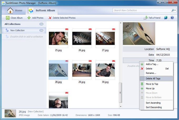179x120 pixels.
Task: Click the Date taken 11/06/2009 16:42 text
Action: 53,115
